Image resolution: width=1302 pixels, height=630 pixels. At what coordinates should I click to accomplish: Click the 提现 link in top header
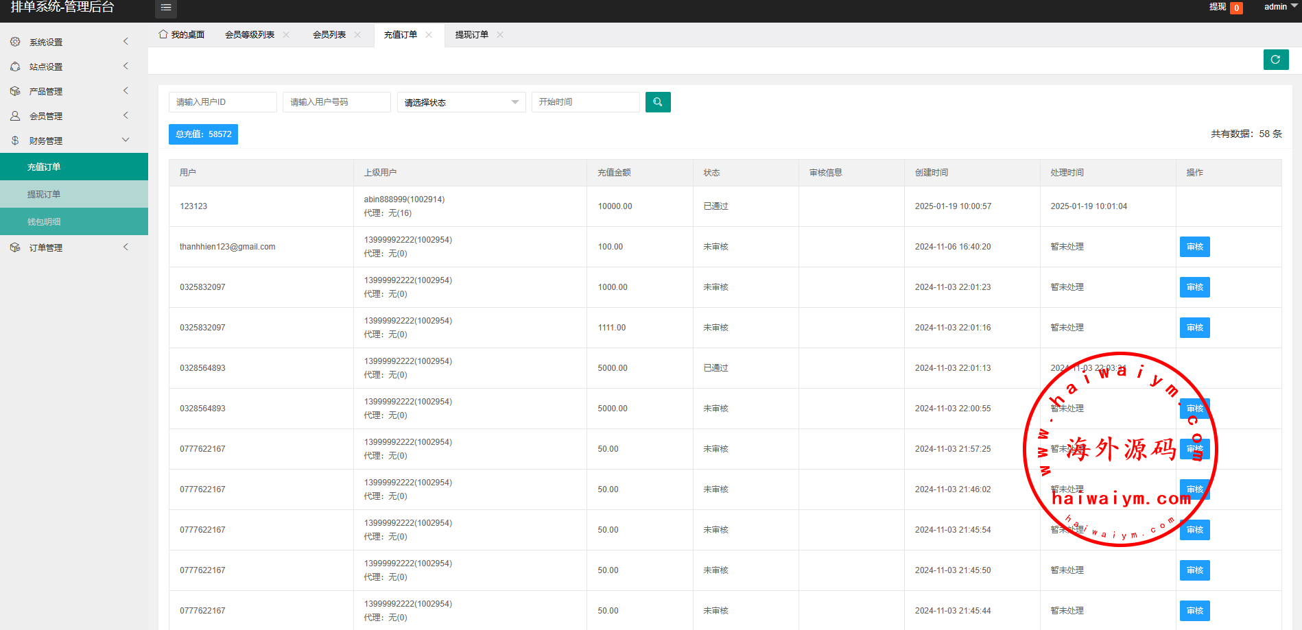(1217, 7)
